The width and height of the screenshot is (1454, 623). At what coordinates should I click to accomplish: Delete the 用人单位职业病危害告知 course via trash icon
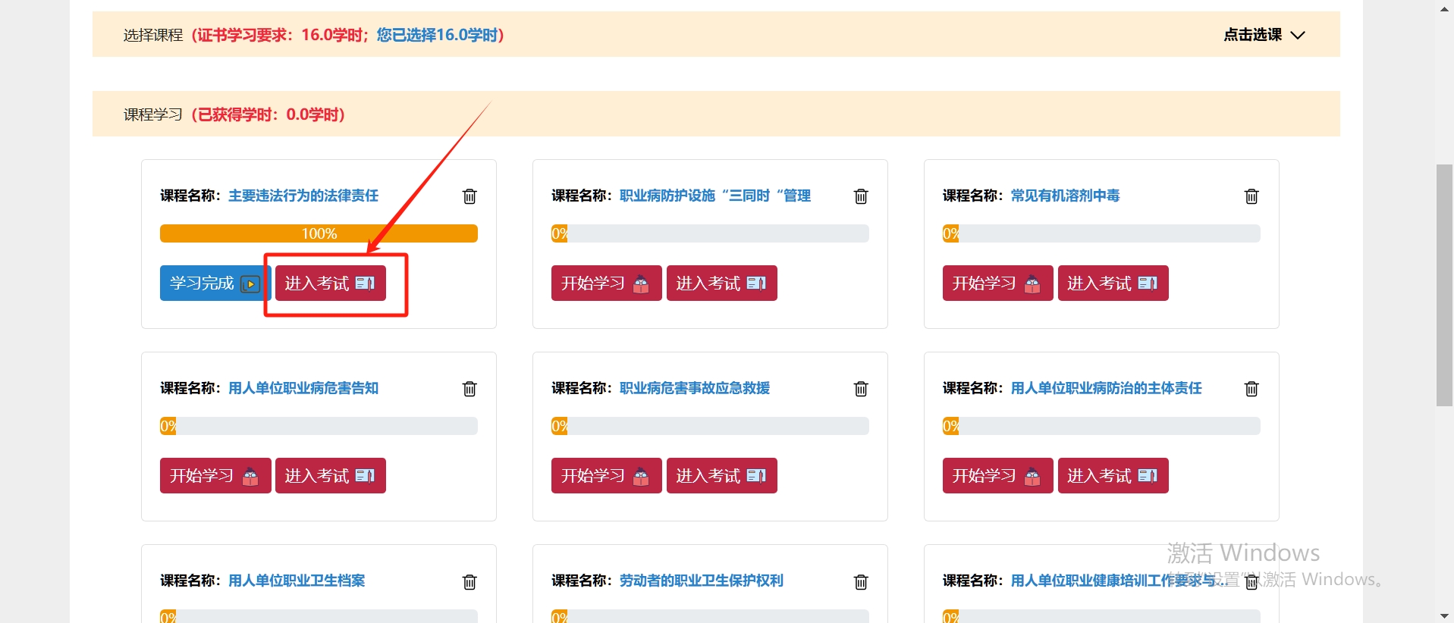pyautogui.click(x=469, y=389)
